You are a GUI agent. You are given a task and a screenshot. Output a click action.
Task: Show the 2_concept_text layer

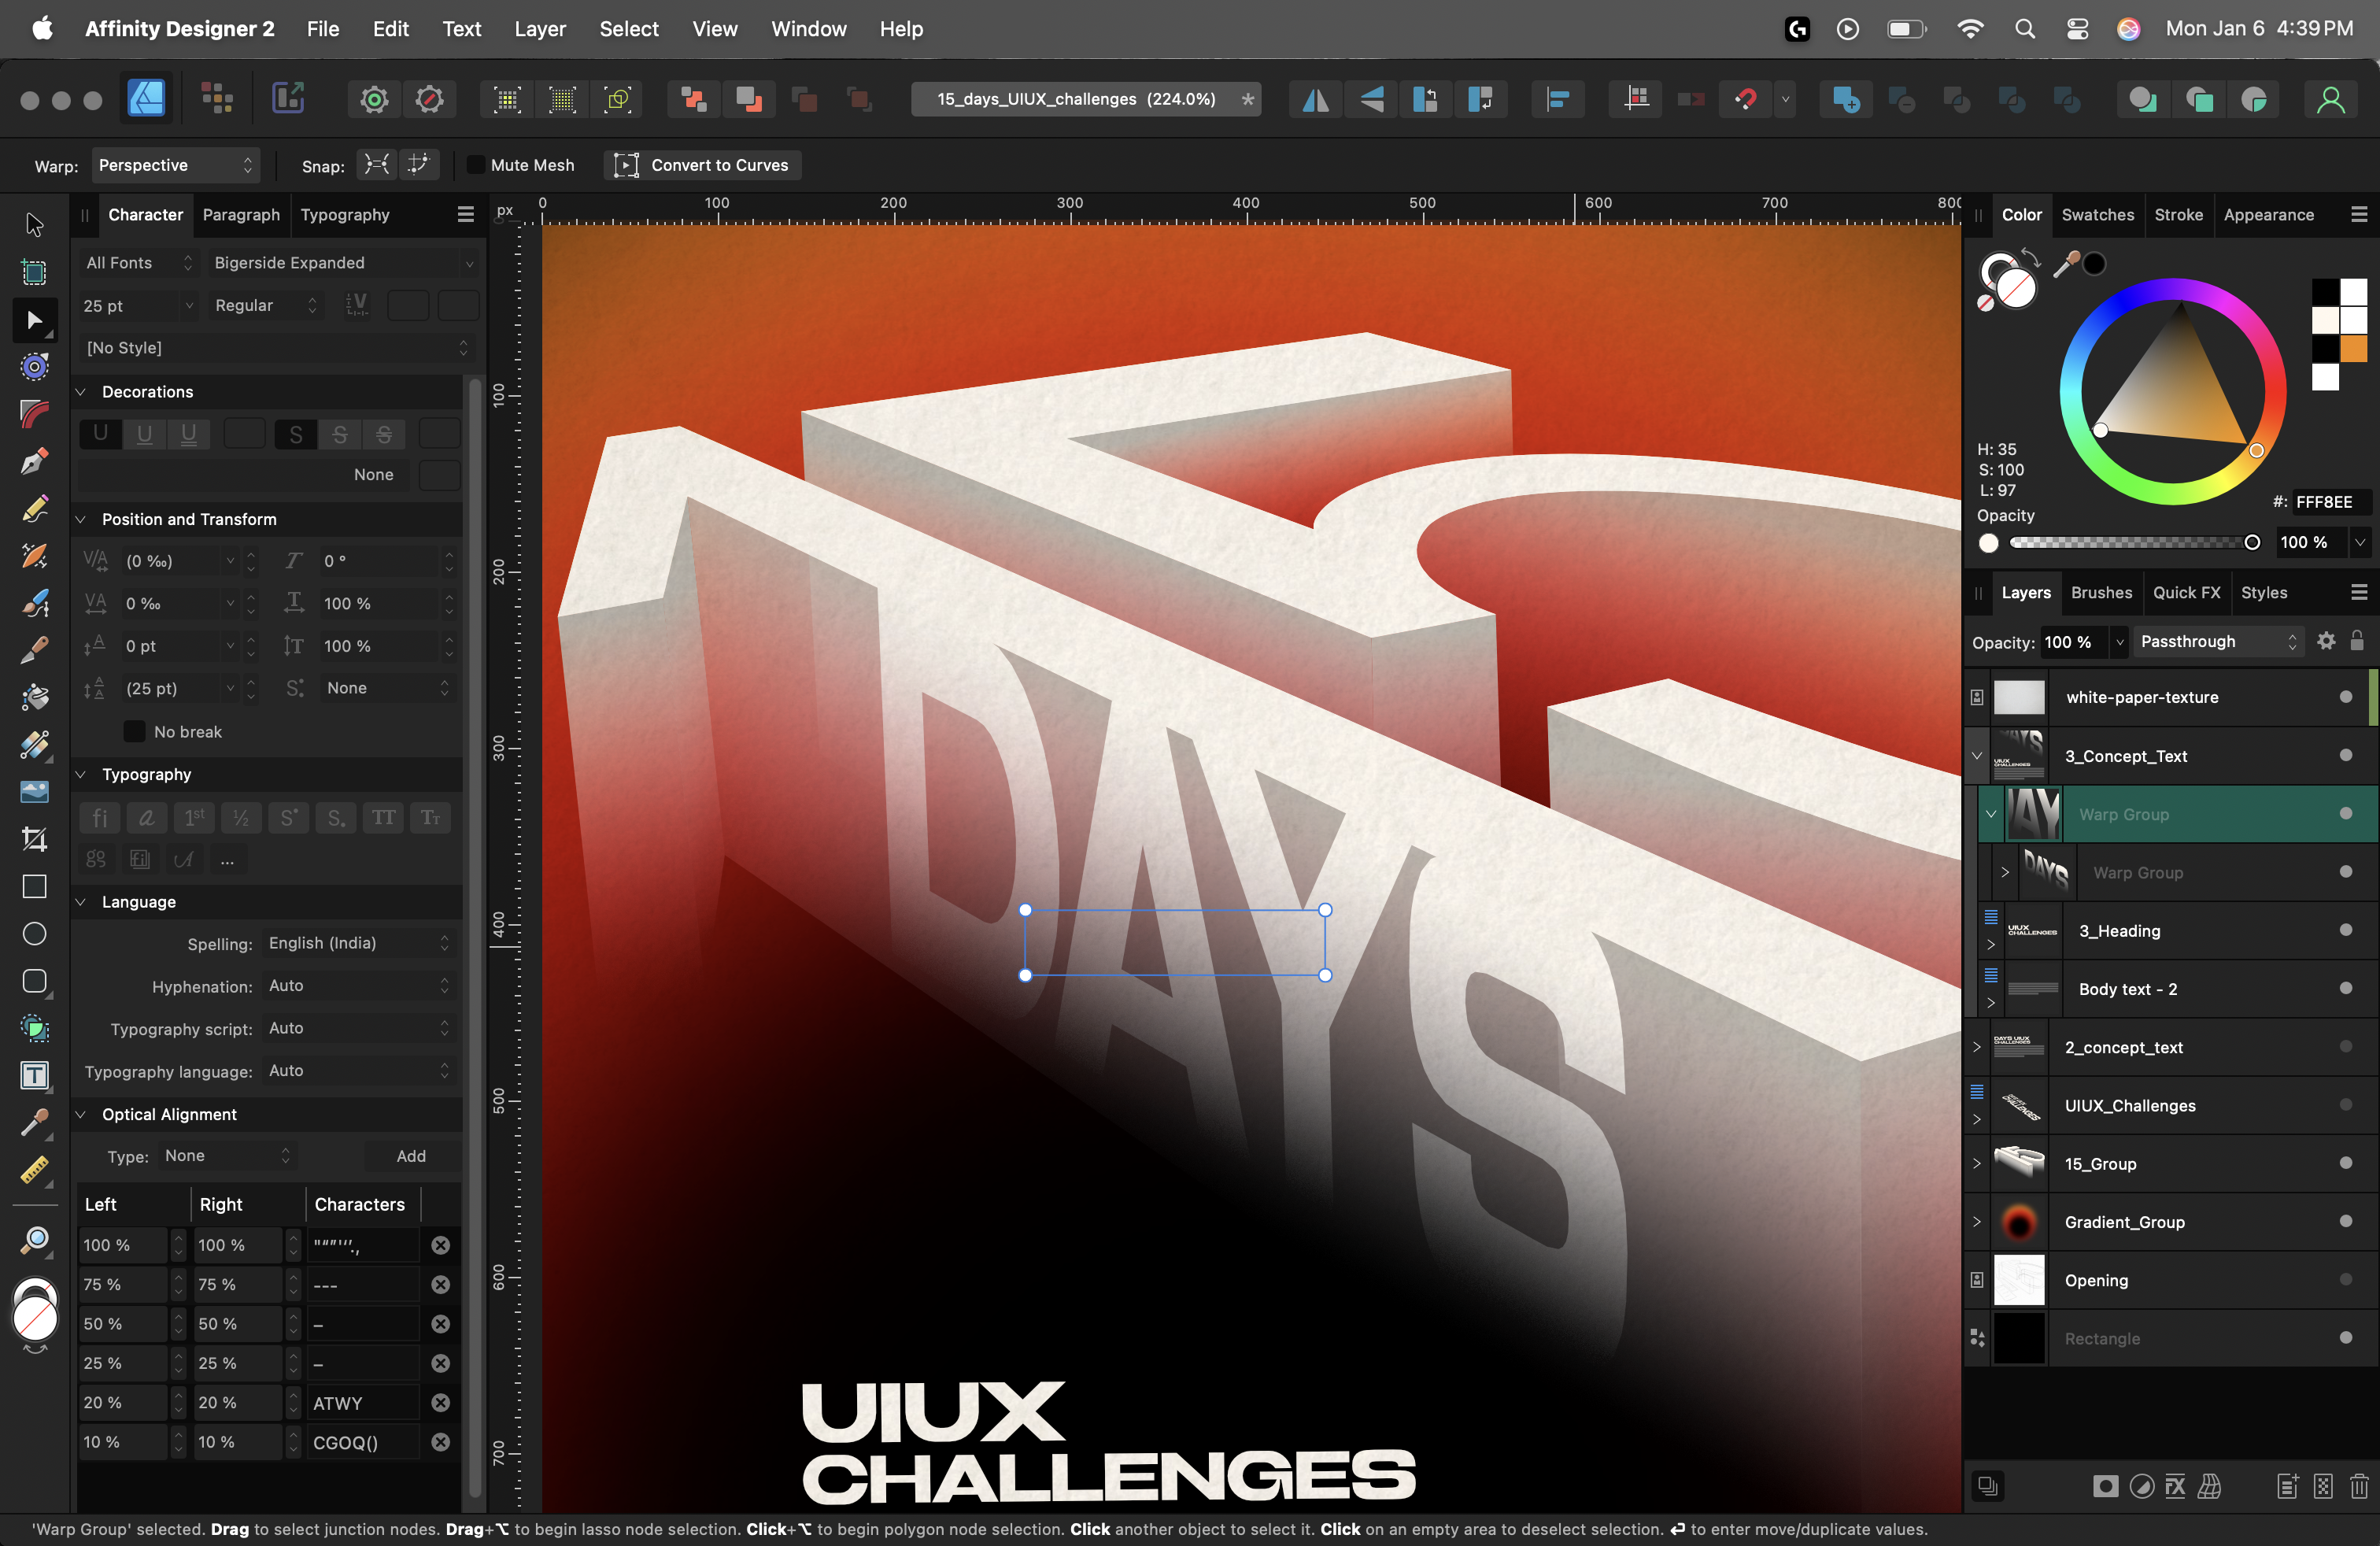(2345, 1046)
